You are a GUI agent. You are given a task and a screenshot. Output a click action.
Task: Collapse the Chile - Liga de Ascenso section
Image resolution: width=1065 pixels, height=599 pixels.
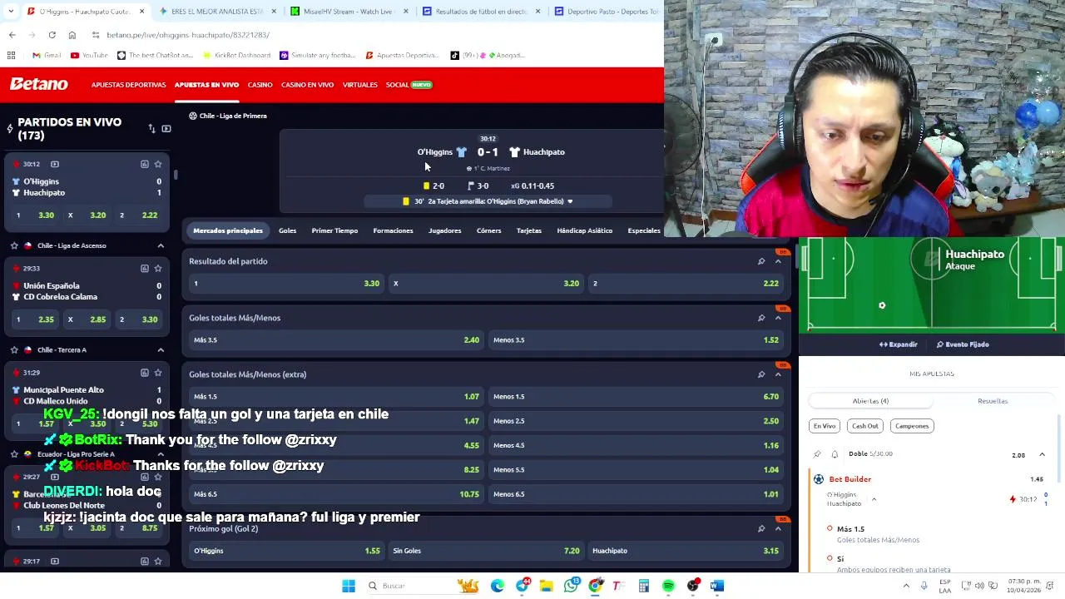(161, 245)
